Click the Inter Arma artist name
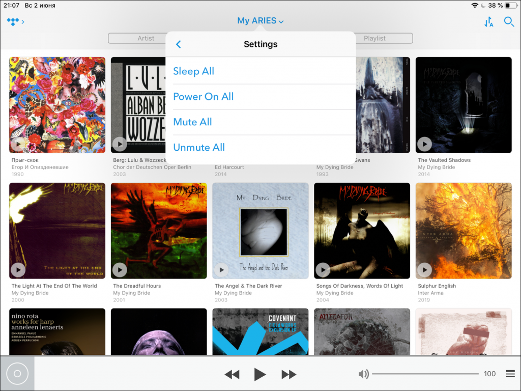This screenshot has width=521, height=391. (430, 293)
